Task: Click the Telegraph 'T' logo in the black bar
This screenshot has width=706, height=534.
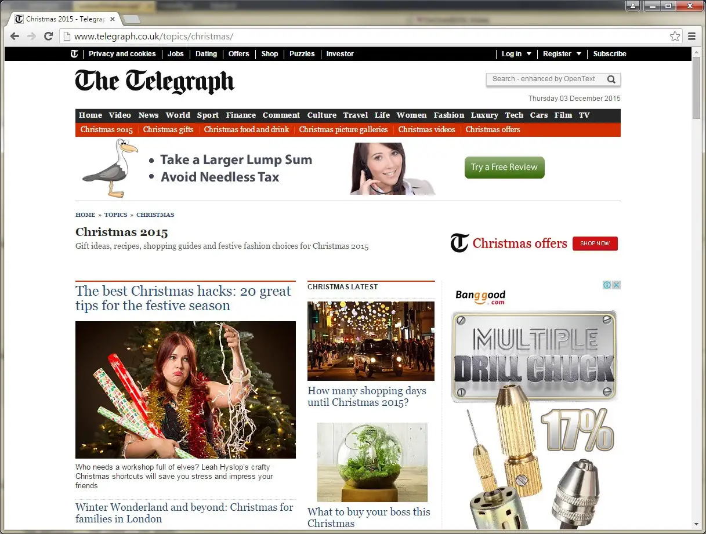Action: click(x=74, y=54)
